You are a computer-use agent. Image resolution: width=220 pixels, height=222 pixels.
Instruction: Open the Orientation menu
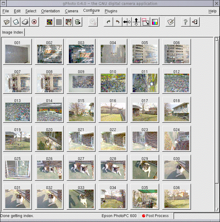coord(50,11)
